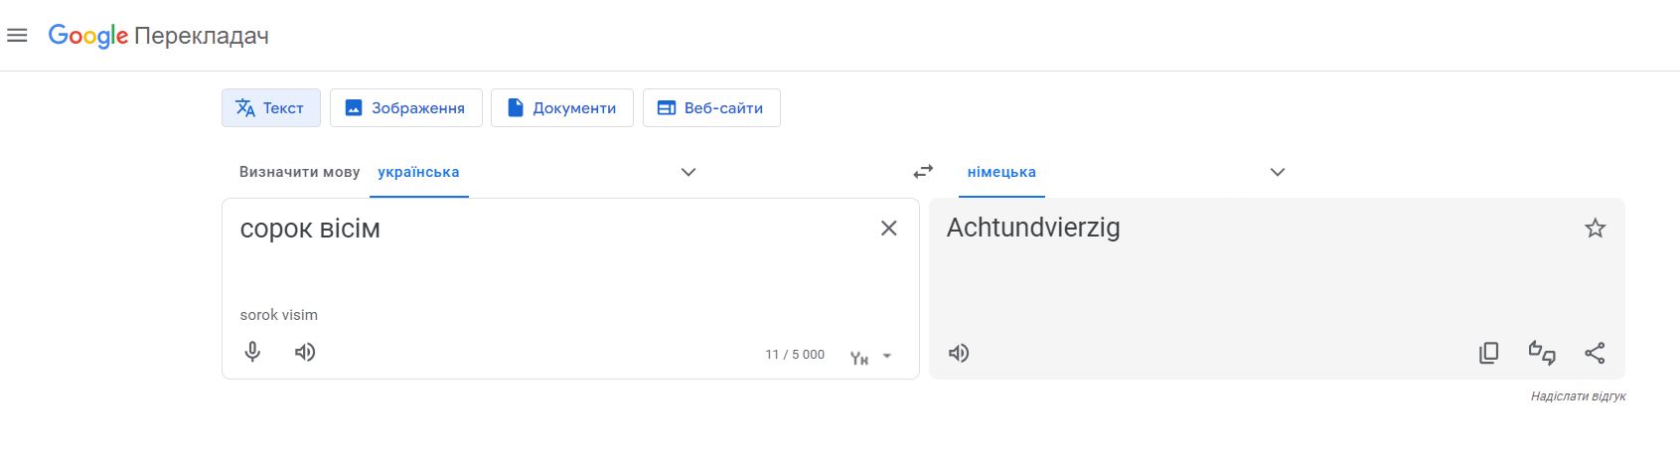1680x471 pixels.
Task: Switch to the Зображення tab
Action: click(406, 108)
